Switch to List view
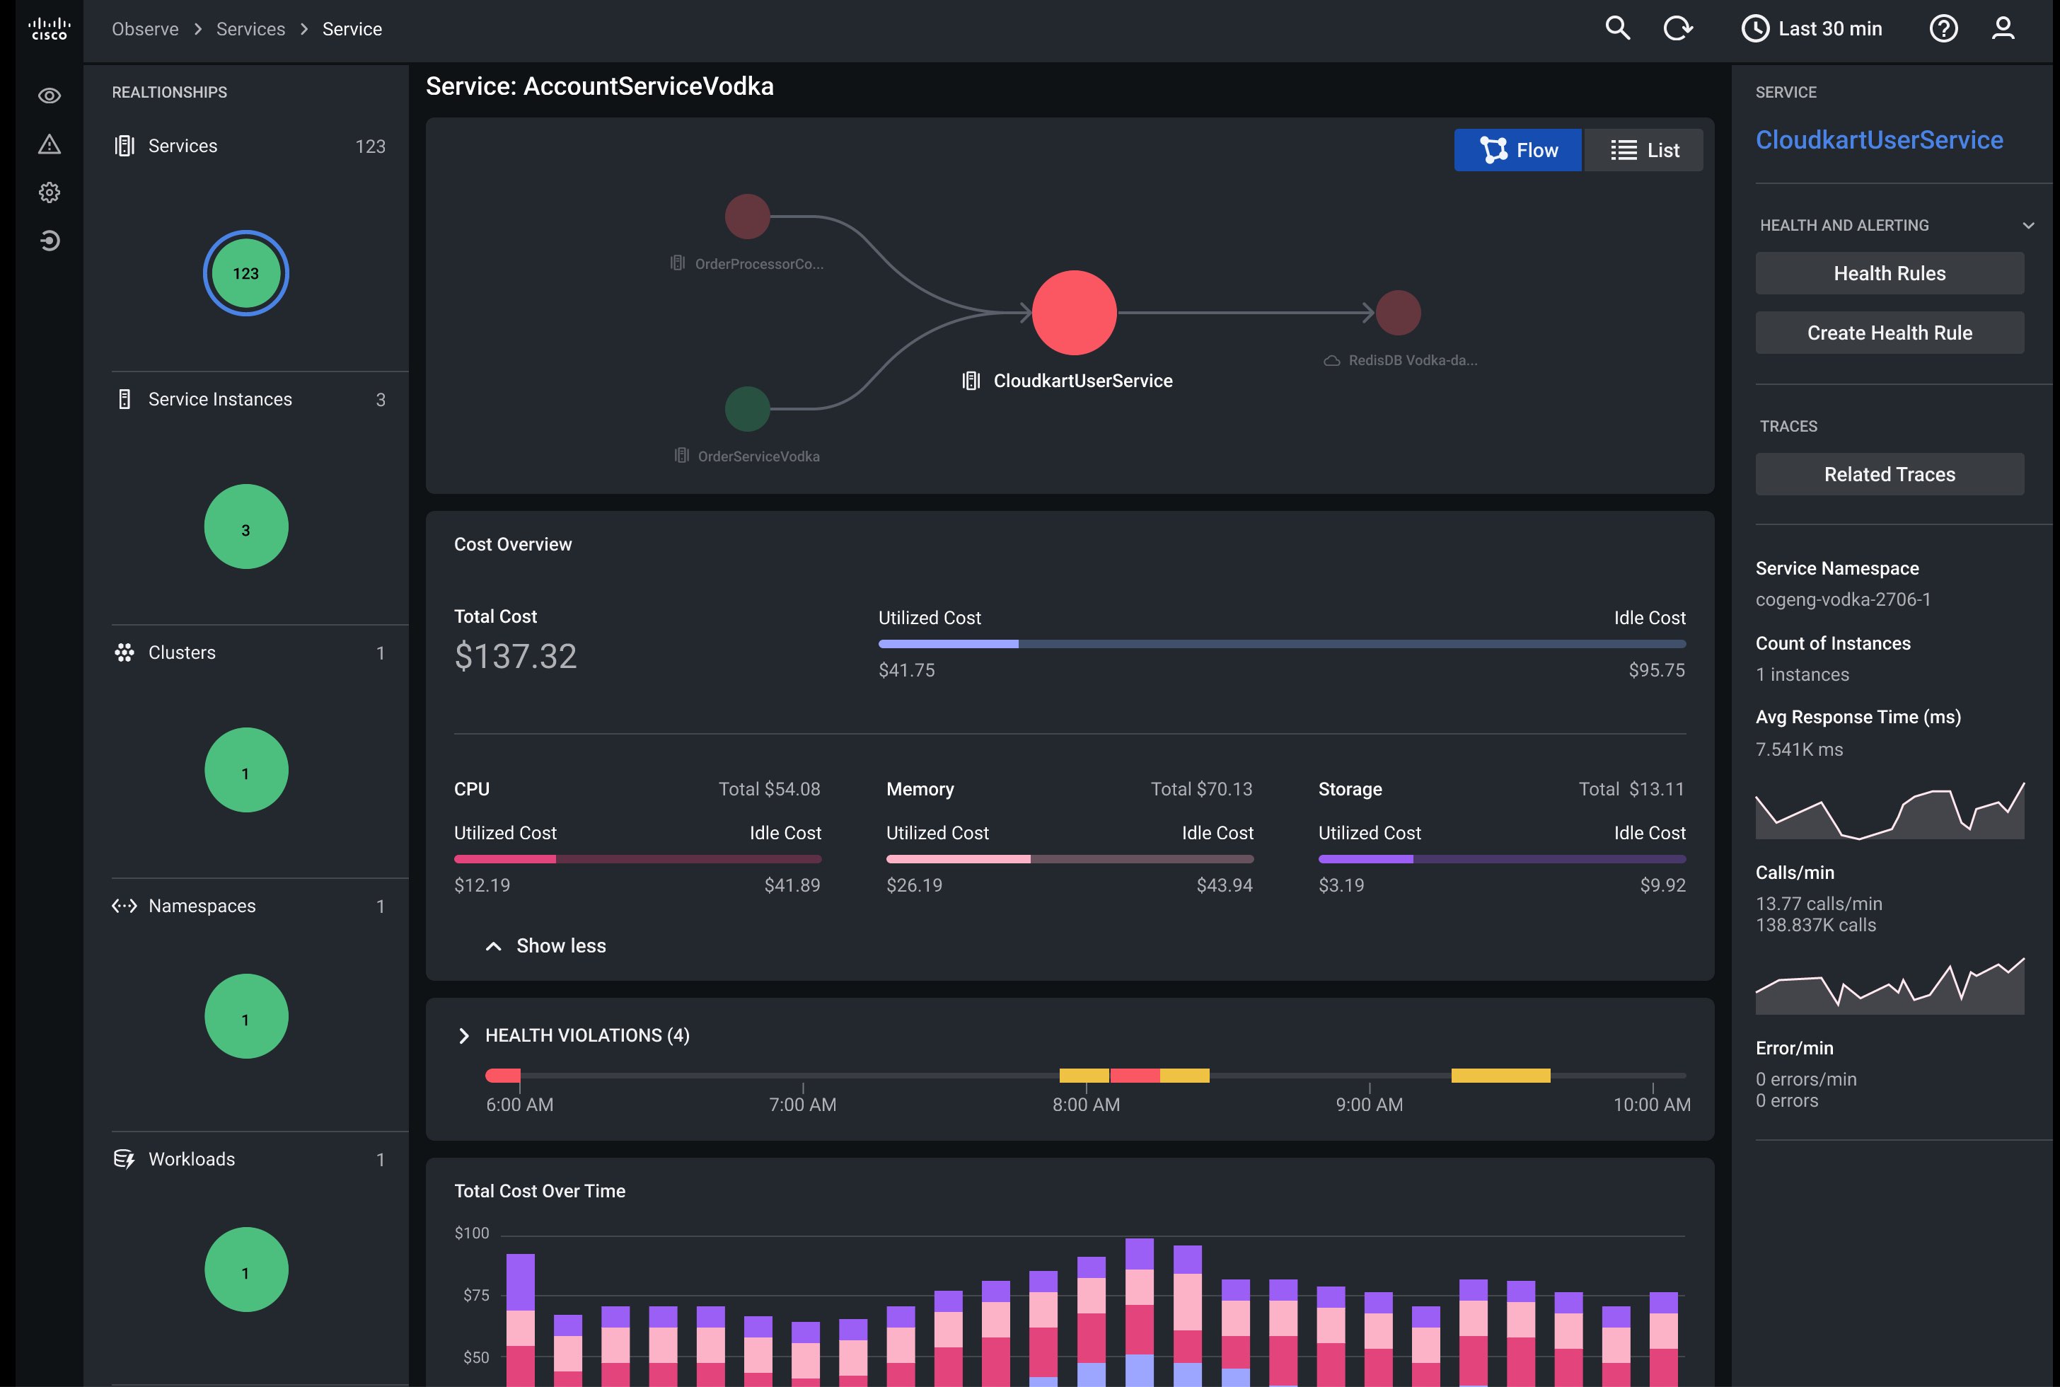Image resolution: width=2060 pixels, height=1387 pixels. [x=1643, y=150]
